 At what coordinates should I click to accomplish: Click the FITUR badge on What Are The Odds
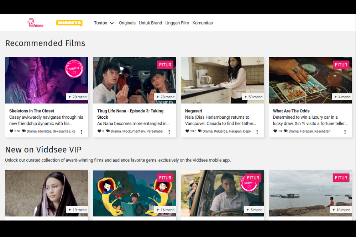[341, 65]
